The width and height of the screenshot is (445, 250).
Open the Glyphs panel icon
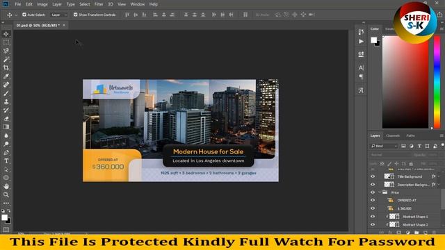pos(361,90)
